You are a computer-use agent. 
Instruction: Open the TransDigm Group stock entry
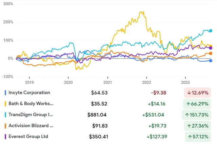31,115
